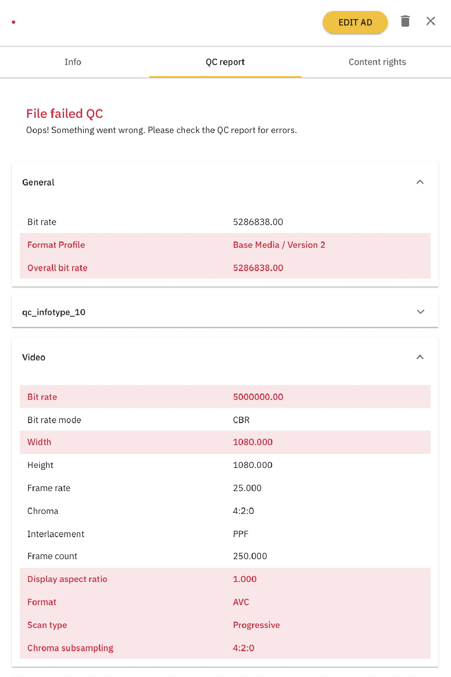Collapse the Video section chevron
This screenshot has width=451, height=677.
(x=420, y=357)
